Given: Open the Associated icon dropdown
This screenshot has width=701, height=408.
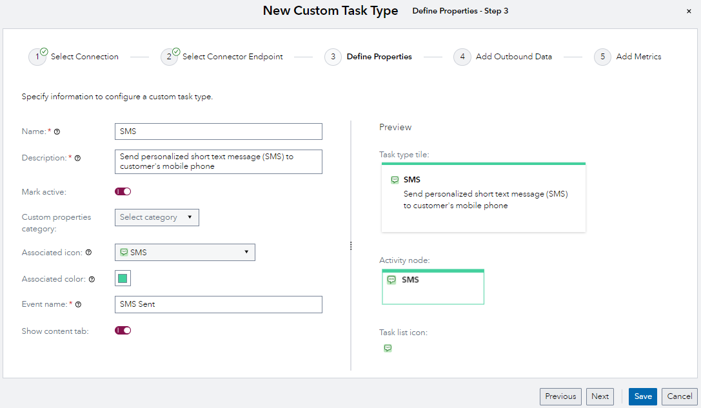Looking at the screenshot, I should point(185,252).
